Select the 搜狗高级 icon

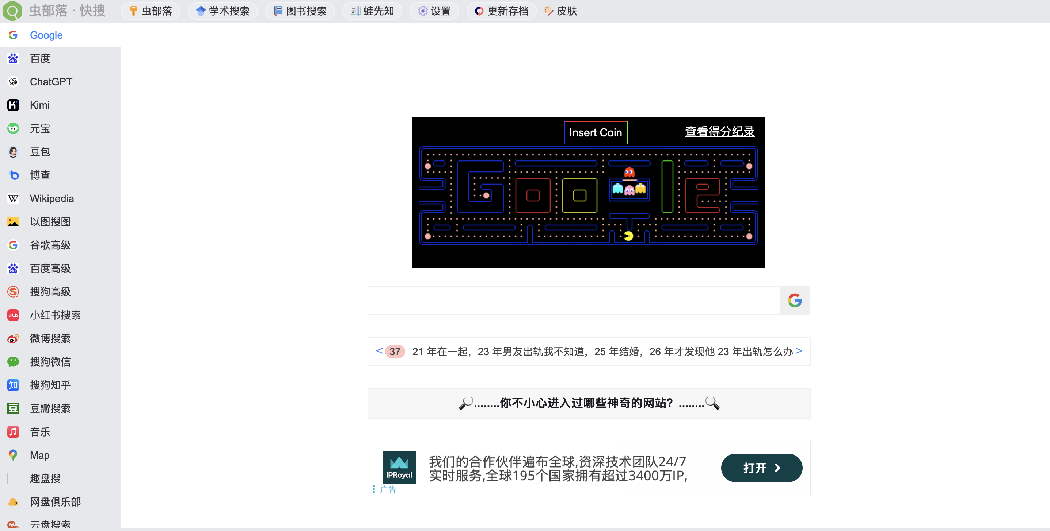[x=13, y=292]
